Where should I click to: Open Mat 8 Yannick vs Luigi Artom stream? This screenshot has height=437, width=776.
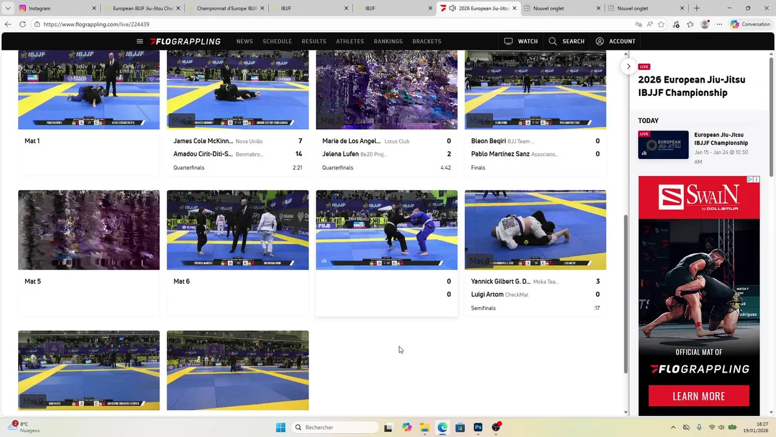coord(535,230)
